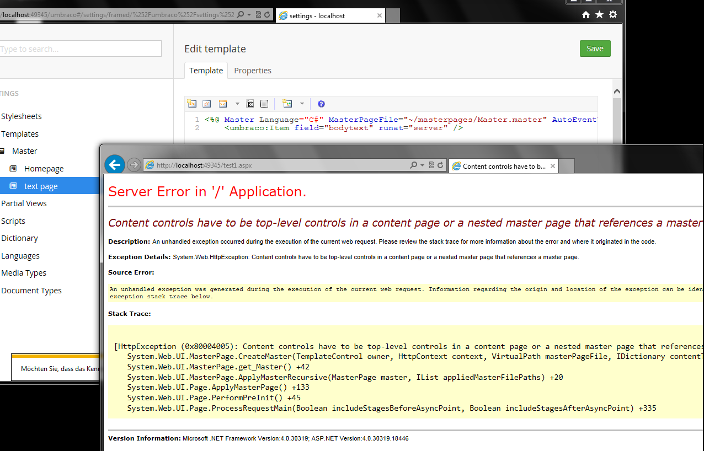
Task: Open Favorites star in the umbraco browser window
Action: point(599,15)
